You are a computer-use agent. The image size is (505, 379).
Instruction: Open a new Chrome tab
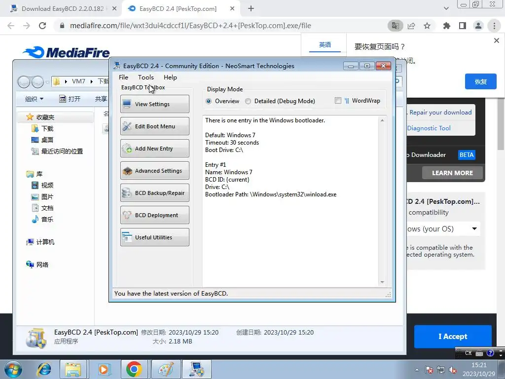coord(251,9)
